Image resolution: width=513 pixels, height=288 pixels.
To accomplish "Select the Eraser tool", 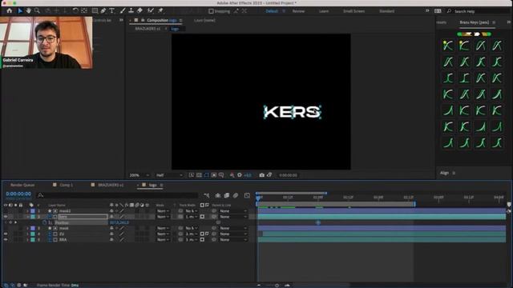I will tap(139, 10).
